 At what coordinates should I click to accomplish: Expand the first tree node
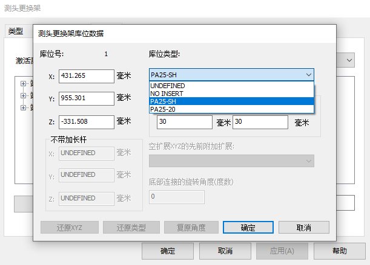[24, 84]
